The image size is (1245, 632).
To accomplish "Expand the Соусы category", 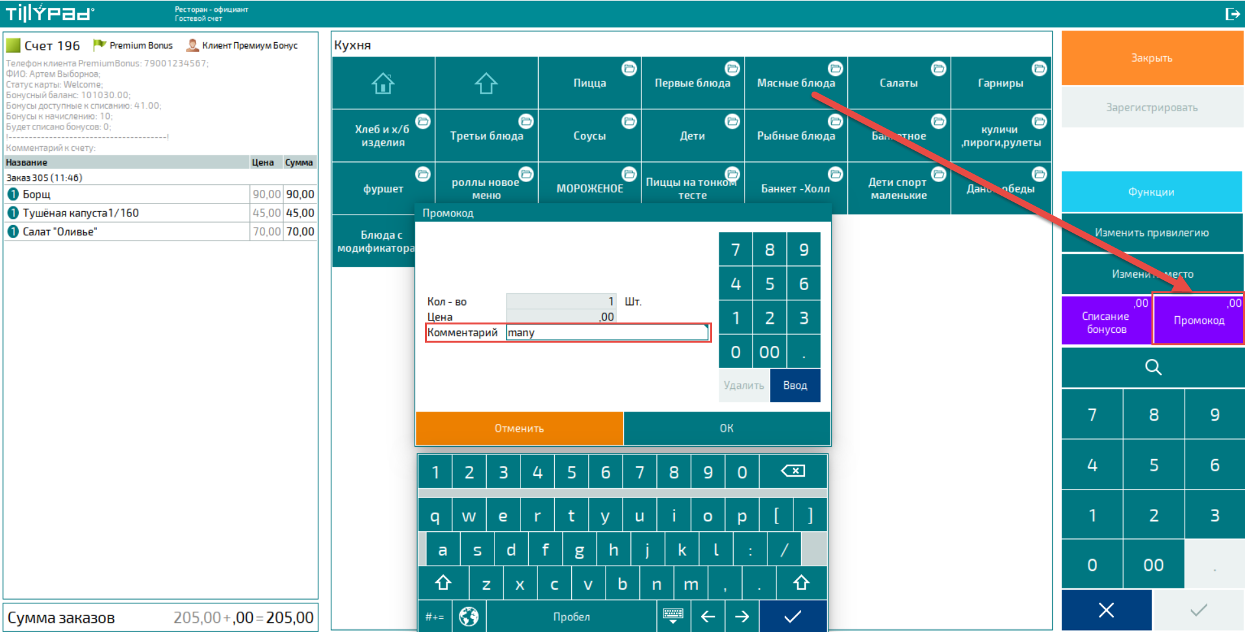I will pyautogui.click(x=589, y=136).
